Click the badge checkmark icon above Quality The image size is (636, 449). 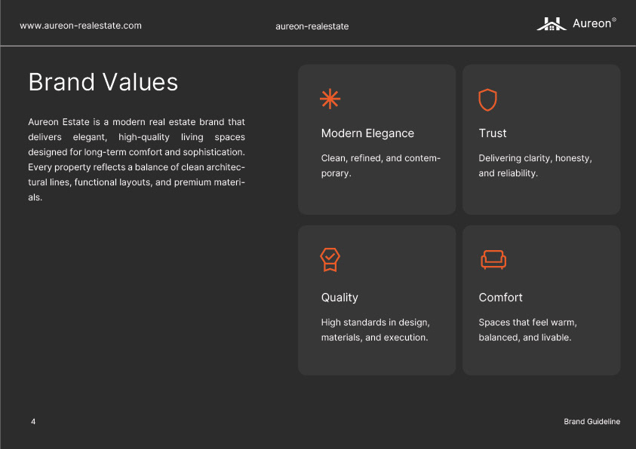(330, 260)
